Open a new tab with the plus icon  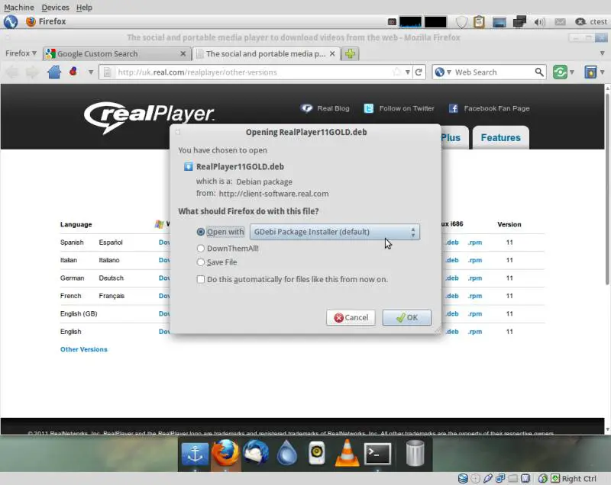[350, 53]
